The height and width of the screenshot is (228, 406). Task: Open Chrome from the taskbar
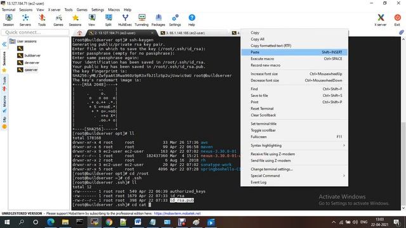(x=109, y=222)
